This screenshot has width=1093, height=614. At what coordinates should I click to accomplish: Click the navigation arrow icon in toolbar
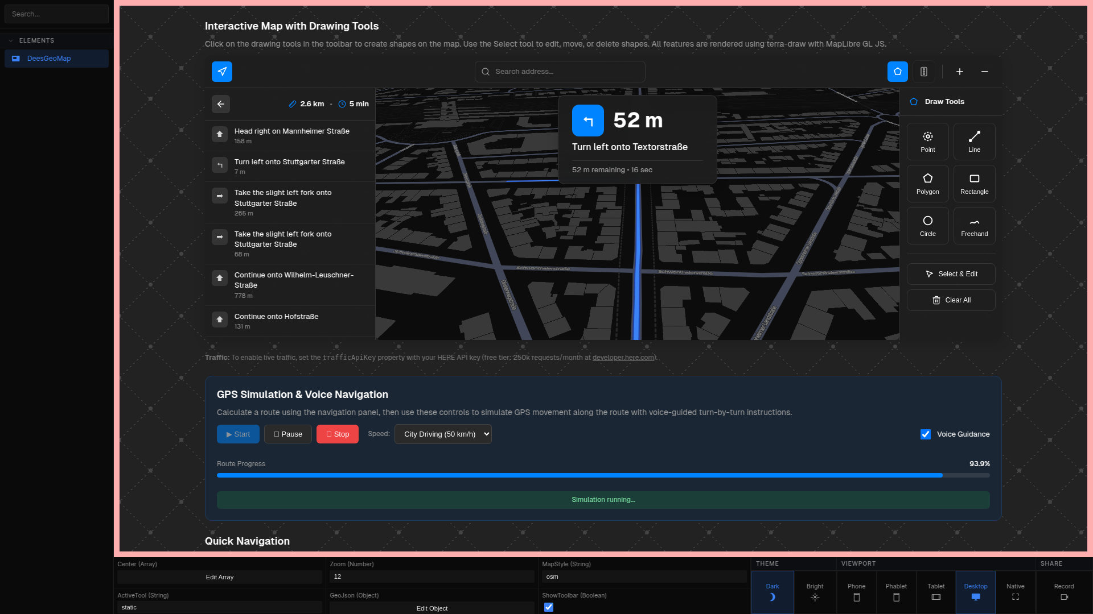[x=222, y=72]
